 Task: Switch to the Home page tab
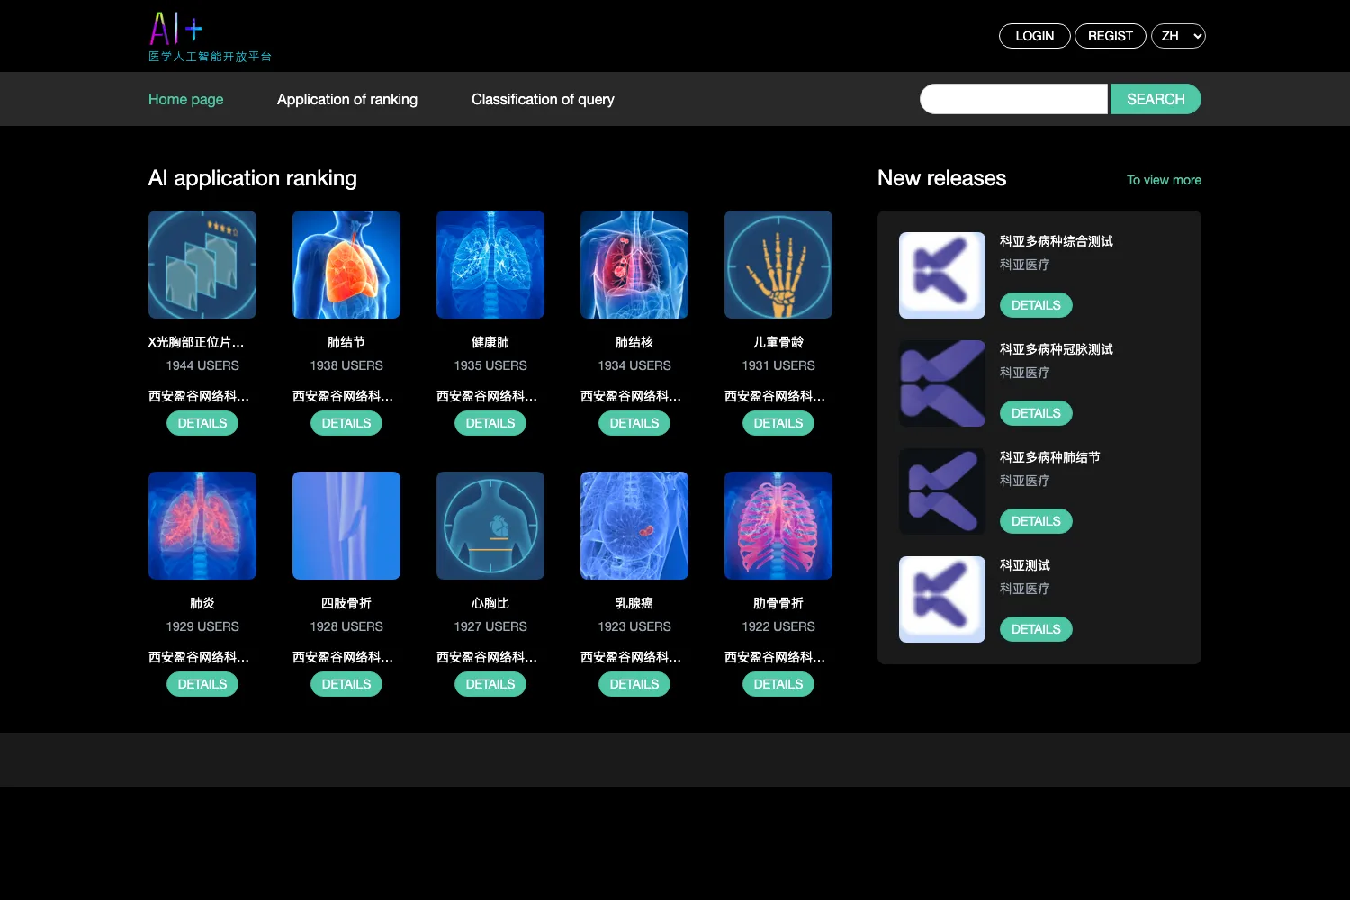[x=186, y=99]
